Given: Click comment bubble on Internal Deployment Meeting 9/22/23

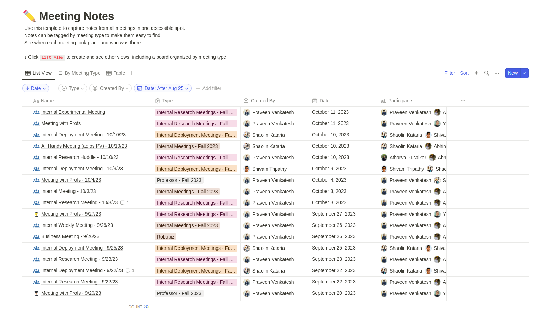Looking at the screenshot, I should pyautogui.click(x=128, y=271).
